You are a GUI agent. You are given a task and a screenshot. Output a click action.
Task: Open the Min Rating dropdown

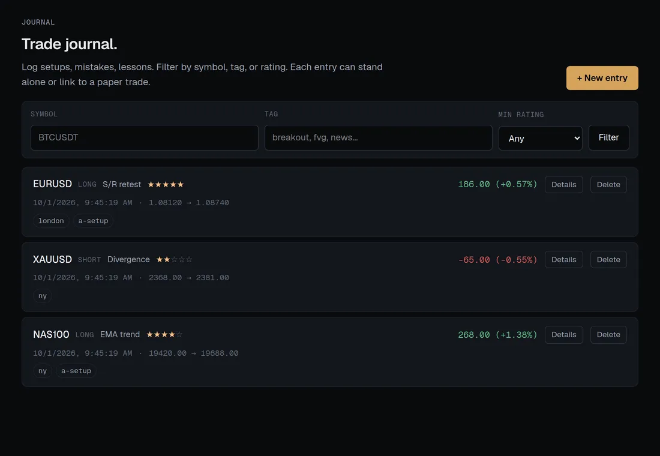coord(541,138)
